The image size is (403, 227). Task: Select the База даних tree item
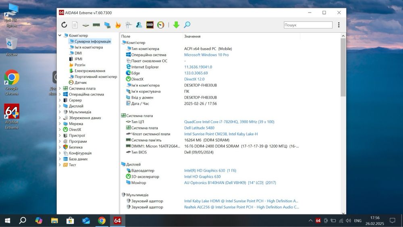(78, 159)
